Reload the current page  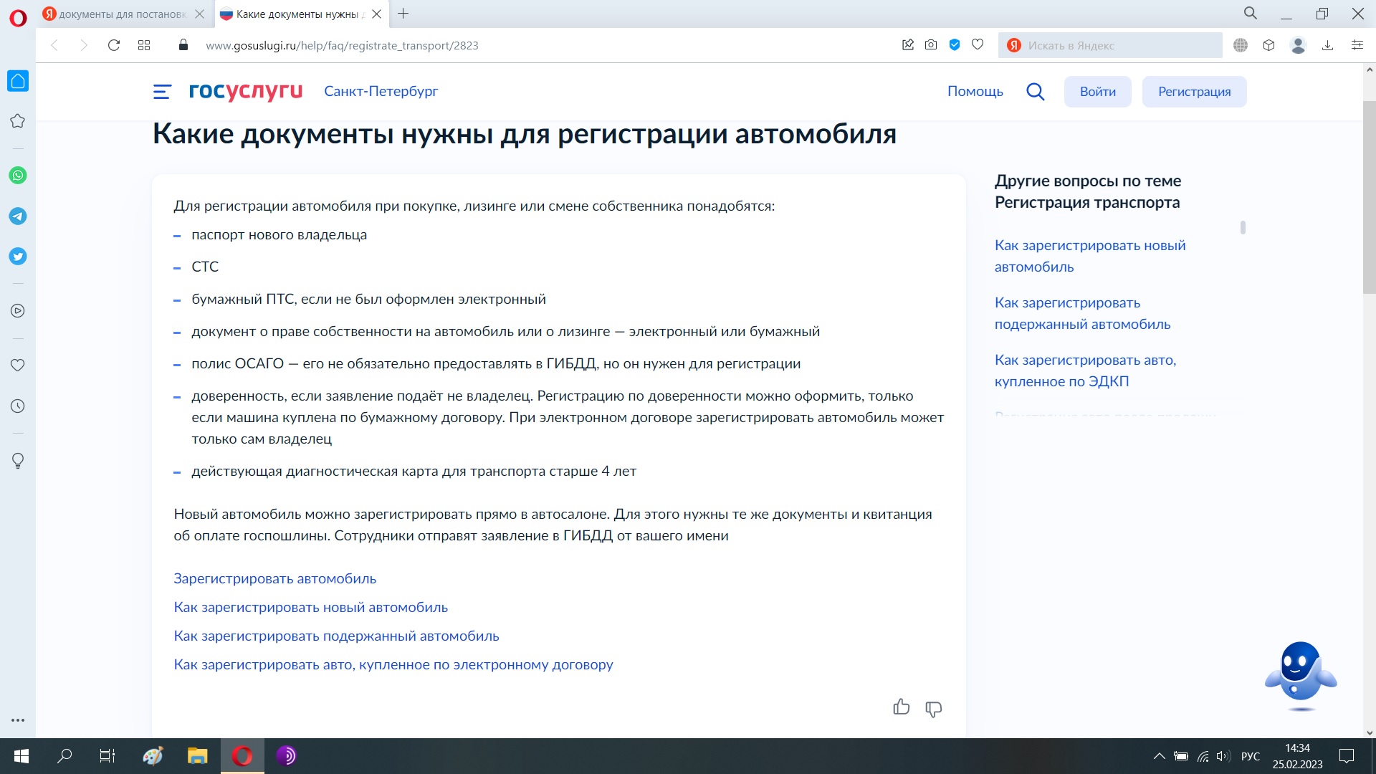point(113,45)
